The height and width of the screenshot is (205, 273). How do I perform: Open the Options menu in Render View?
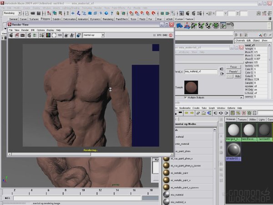click(40, 30)
